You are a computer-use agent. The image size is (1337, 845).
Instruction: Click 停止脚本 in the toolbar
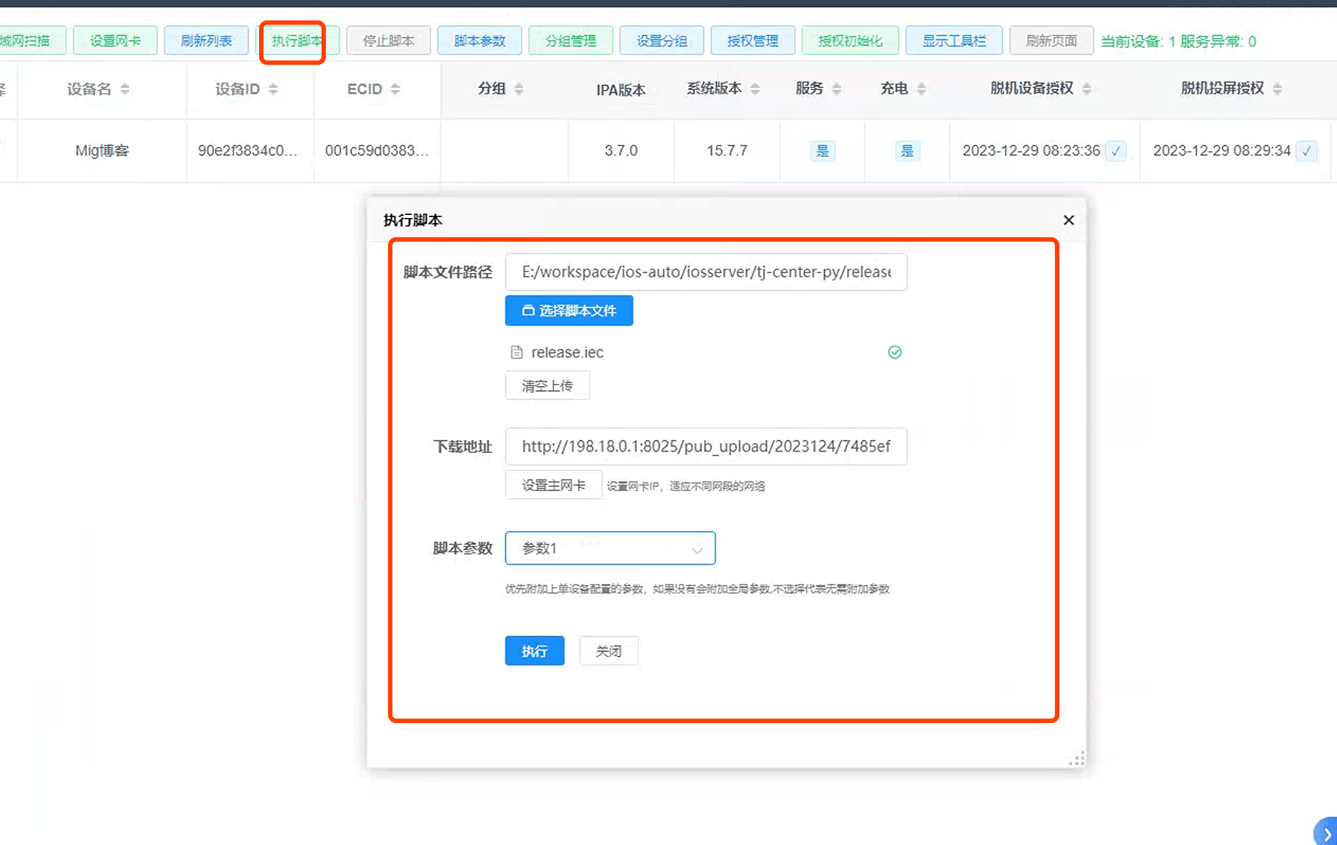click(388, 41)
